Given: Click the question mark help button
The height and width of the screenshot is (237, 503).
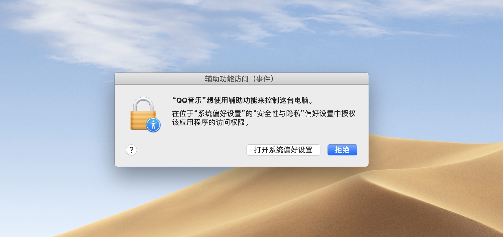Looking at the screenshot, I should (131, 150).
